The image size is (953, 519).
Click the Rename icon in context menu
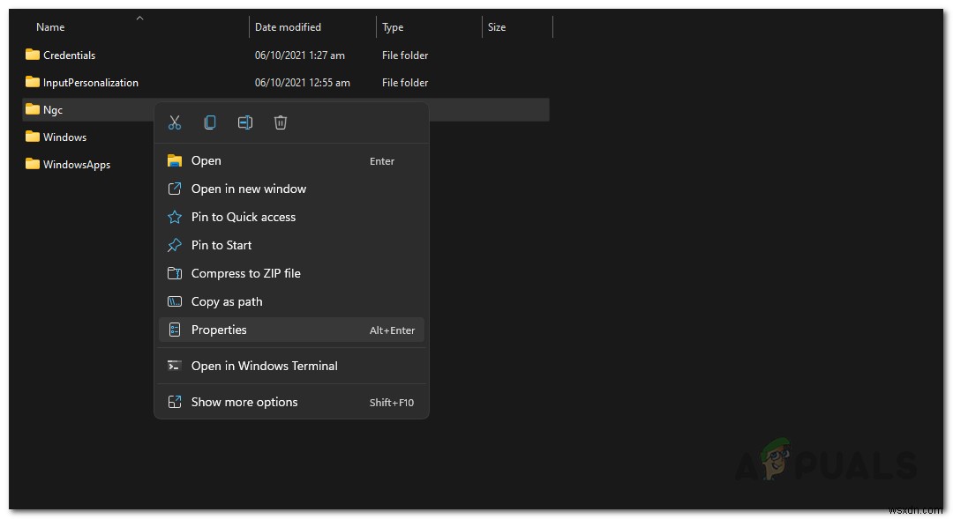[x=245, y=122]
